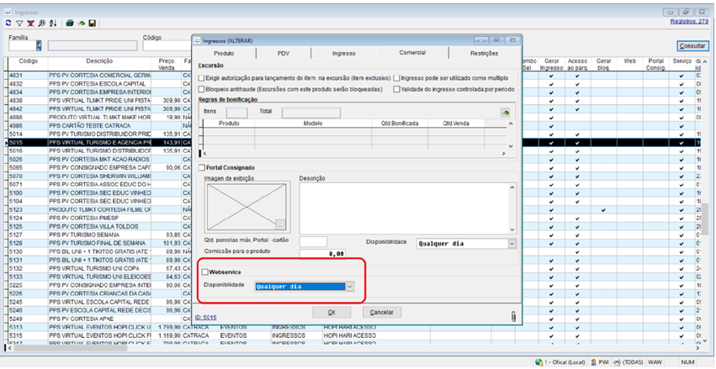Toggle Bloqueio antifraude checkbox
716x369 pixels.
pyautogui.click(x=201, y=88)
